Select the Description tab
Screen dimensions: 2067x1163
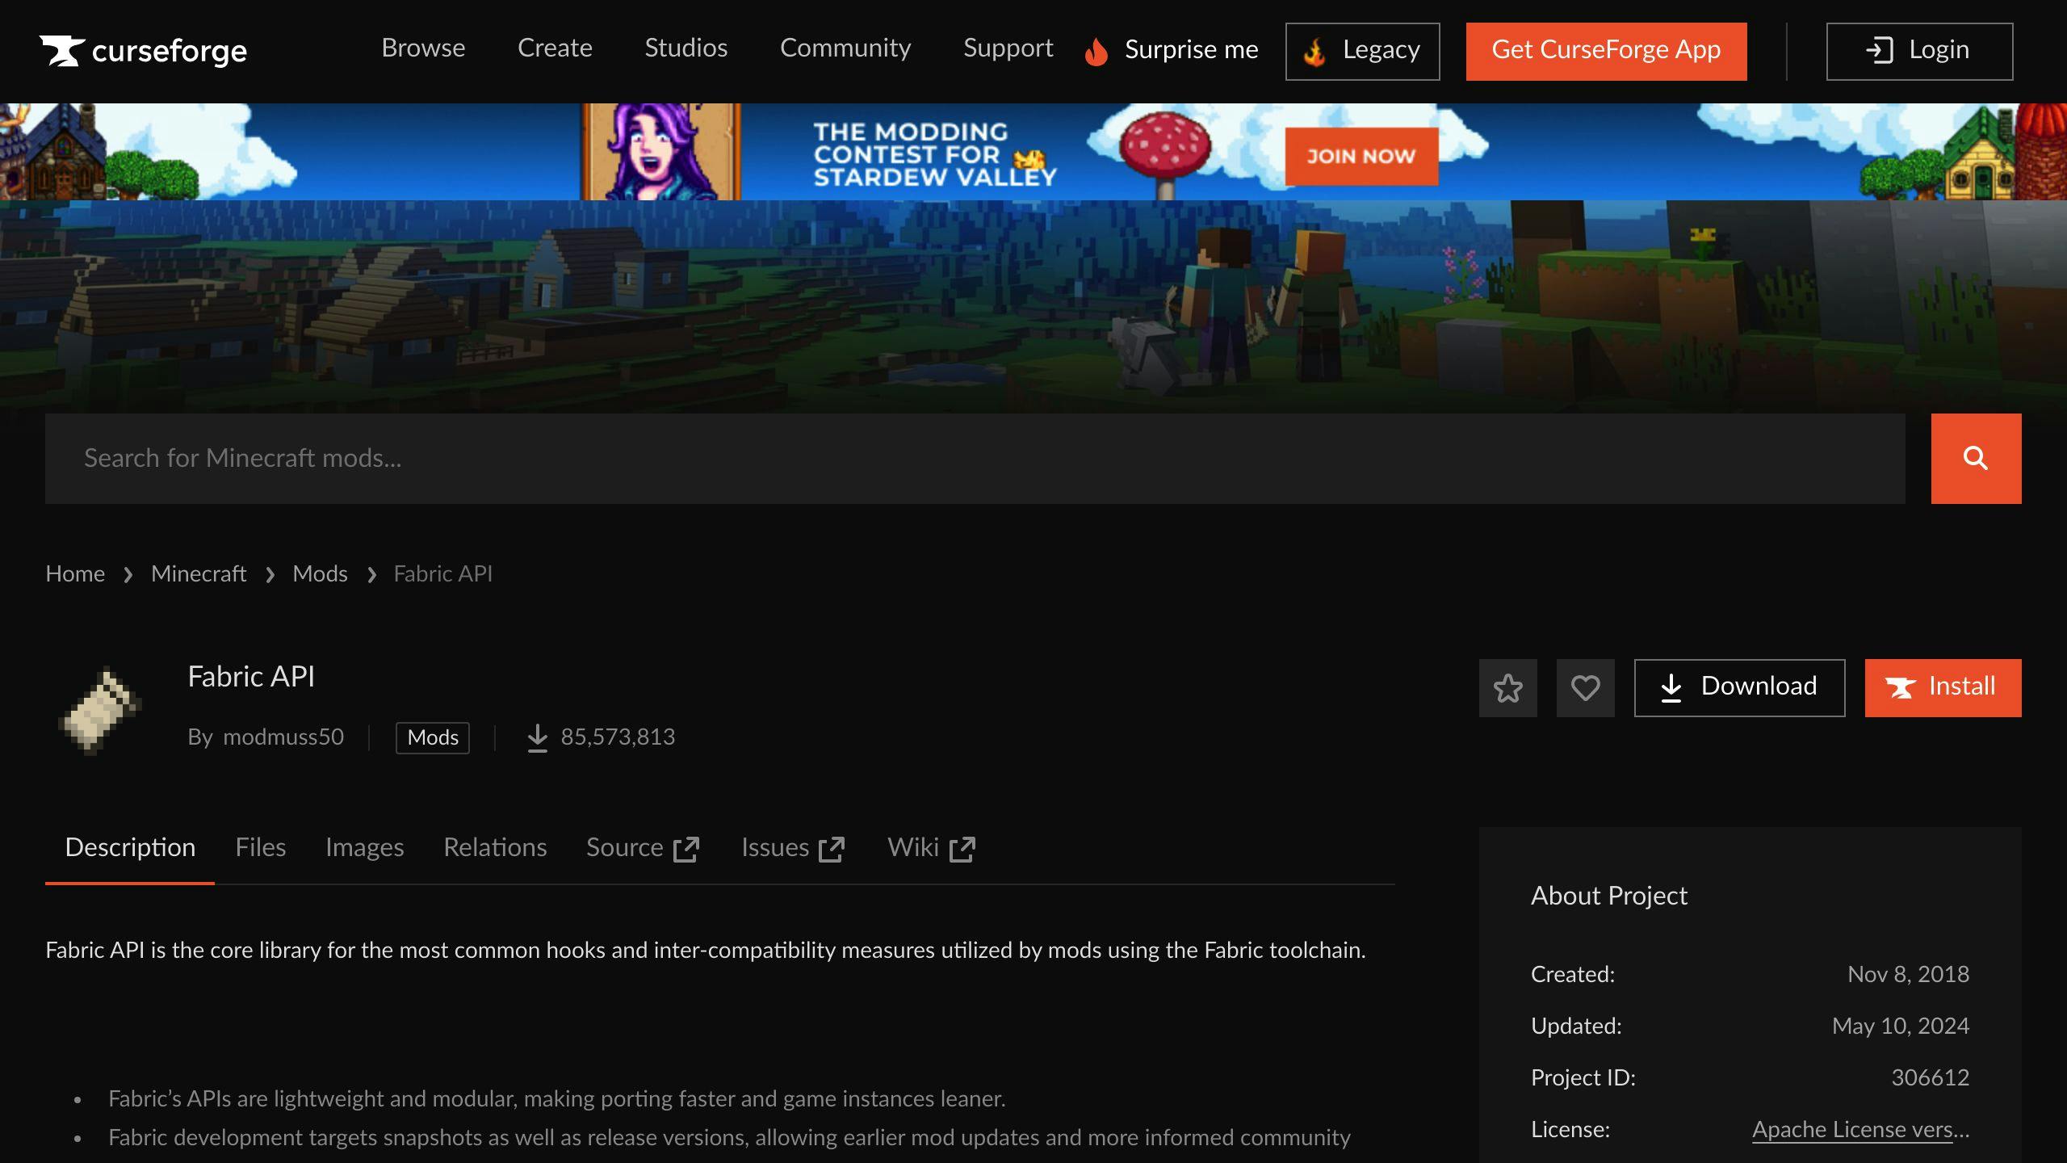tap(130, 848)
